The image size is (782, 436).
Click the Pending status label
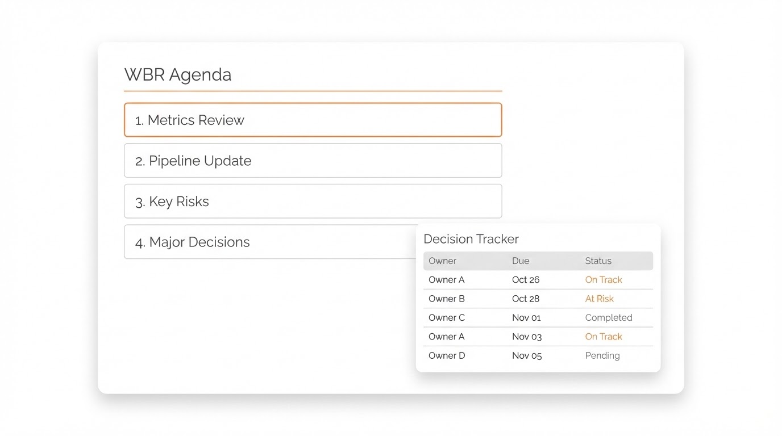point(602,356)
